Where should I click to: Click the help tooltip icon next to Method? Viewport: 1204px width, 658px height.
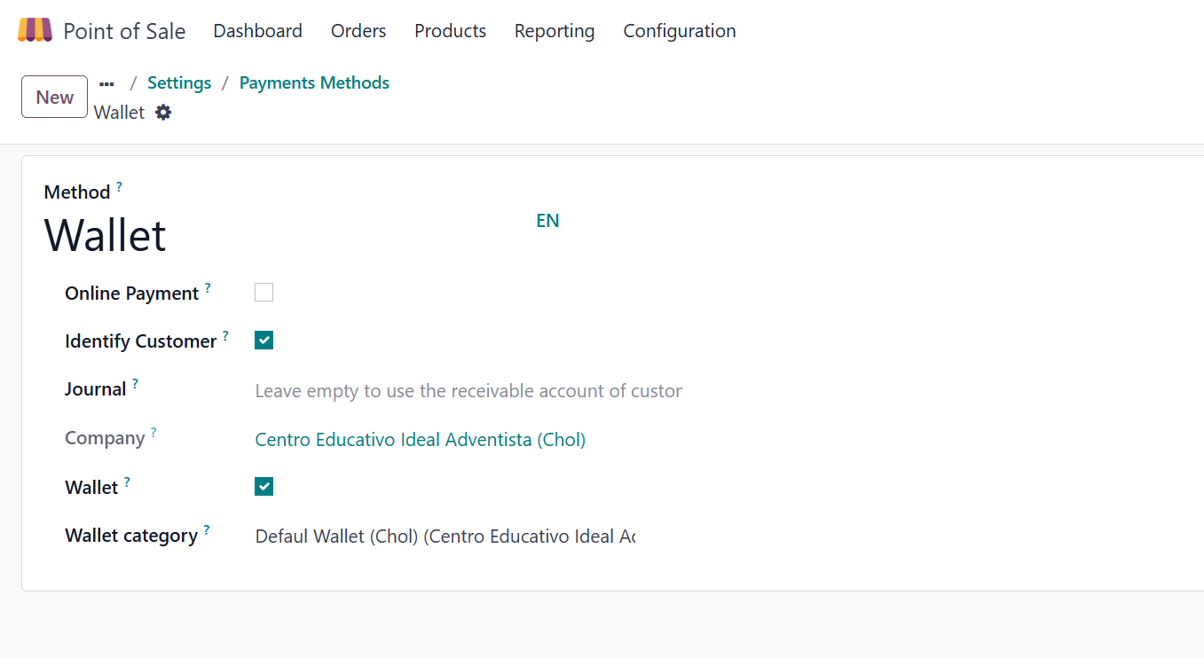tap(119, 187)
